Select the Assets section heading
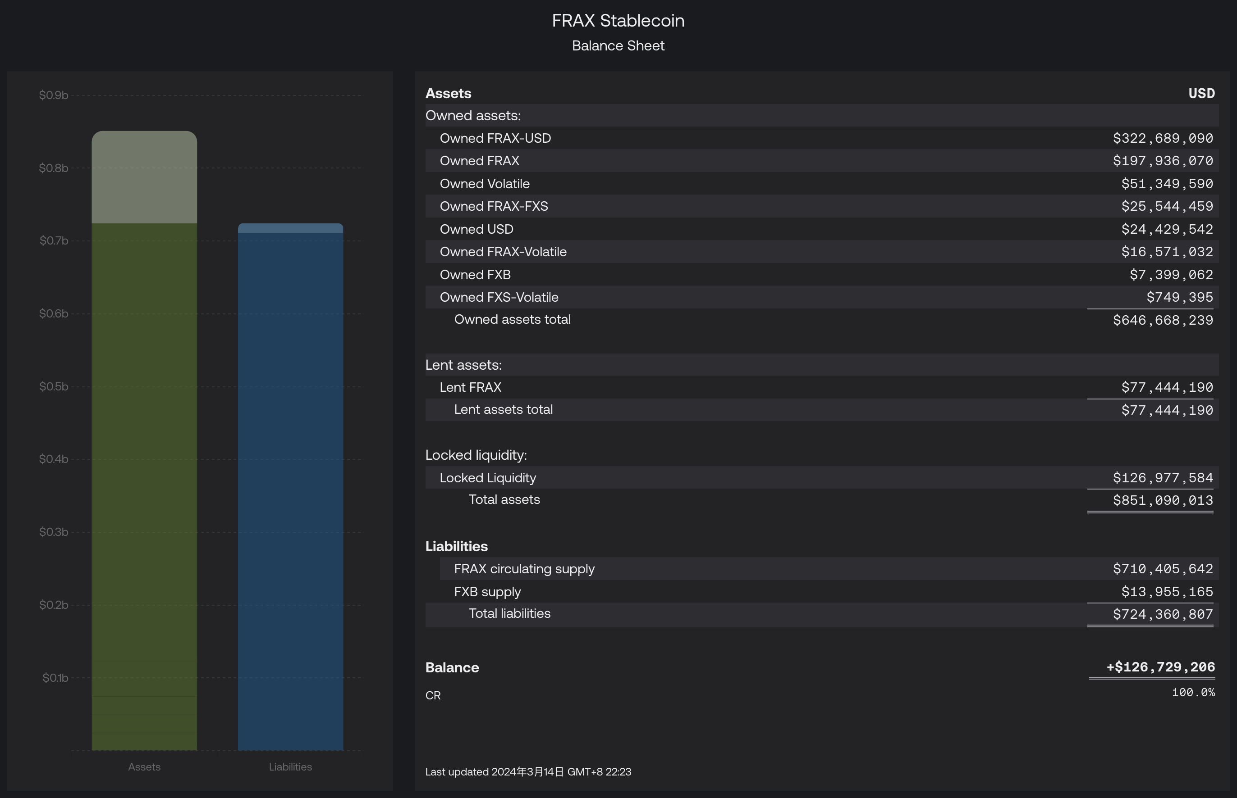Screen dimensions: 1237x798 tap(448, 93)
